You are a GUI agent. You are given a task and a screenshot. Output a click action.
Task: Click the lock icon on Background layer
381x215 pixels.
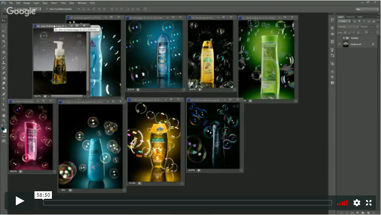click(373, 44)
